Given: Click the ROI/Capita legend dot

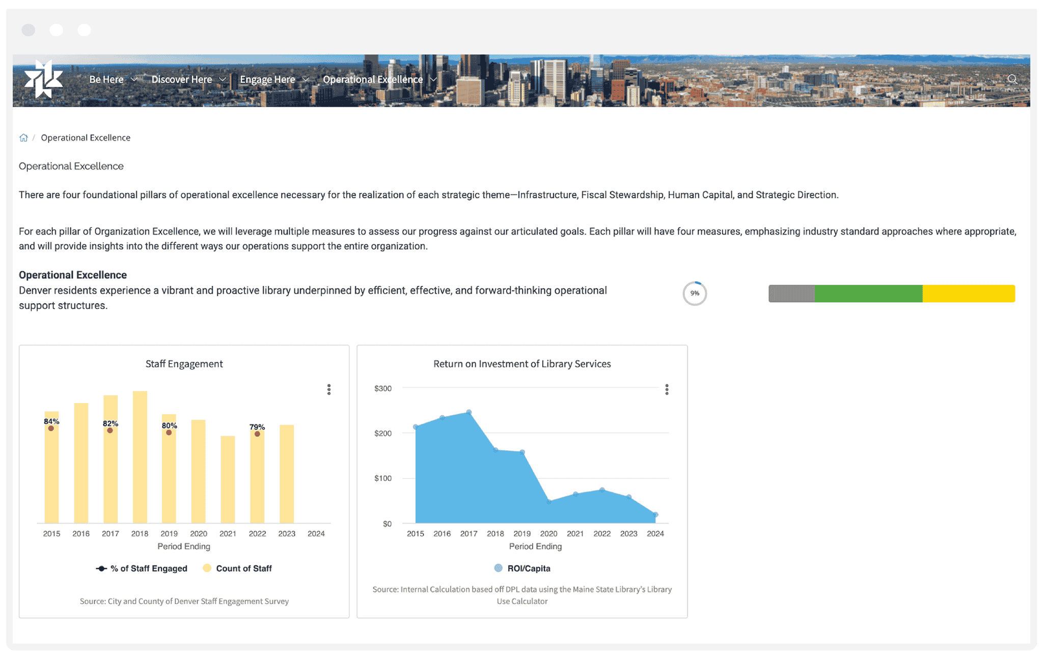Looking at the screenshot, I should tap(498, 568).
